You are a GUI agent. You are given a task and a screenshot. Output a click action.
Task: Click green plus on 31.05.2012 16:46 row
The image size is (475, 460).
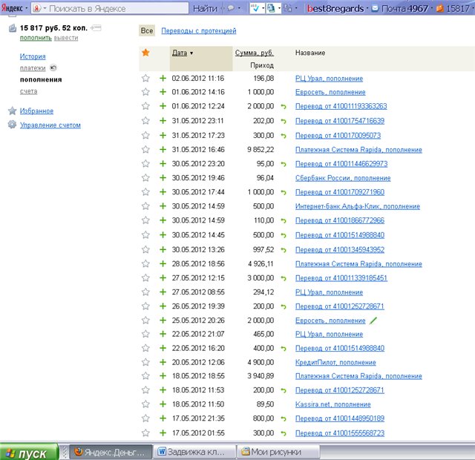163,149
